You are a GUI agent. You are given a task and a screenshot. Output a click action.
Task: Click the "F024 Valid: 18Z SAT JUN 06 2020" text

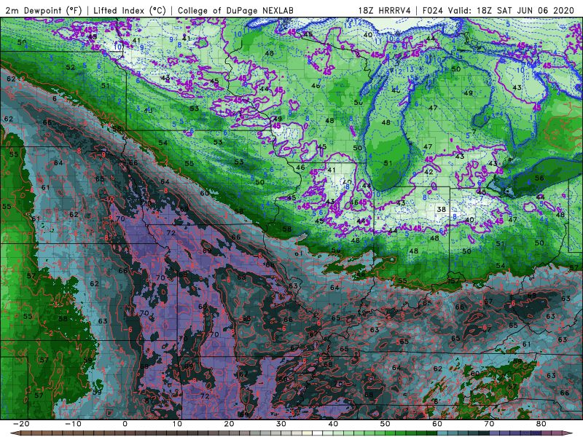pos(498,10)
